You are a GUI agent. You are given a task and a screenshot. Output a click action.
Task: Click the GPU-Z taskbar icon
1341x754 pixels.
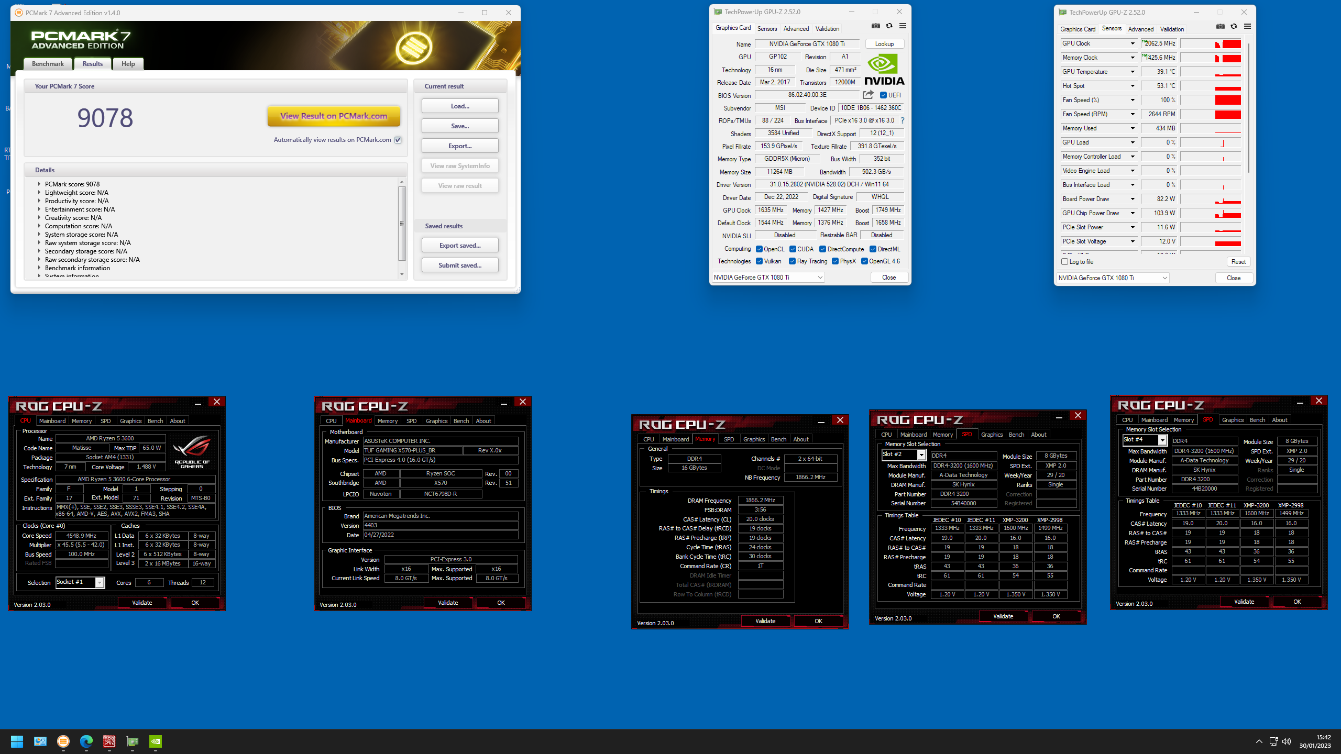[133, 741]
